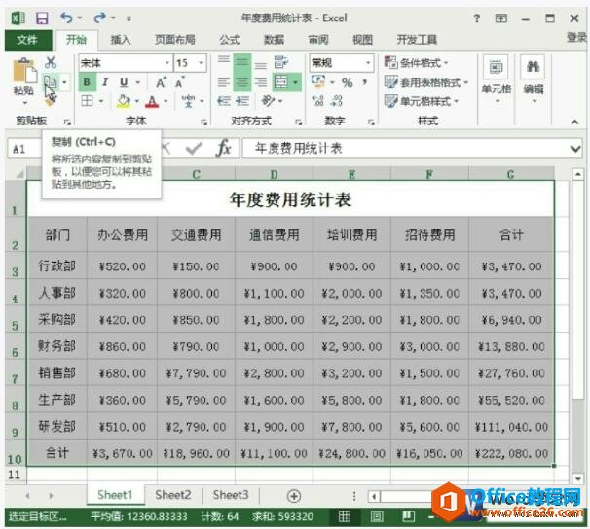Toggle Underline formatting

point(124,82)
